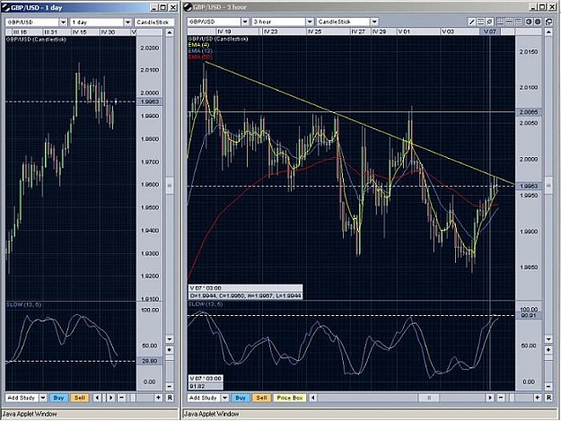Open 3 hour timeframe dropdown
This screenshot has height=421, width=561.
coord(310,22)
